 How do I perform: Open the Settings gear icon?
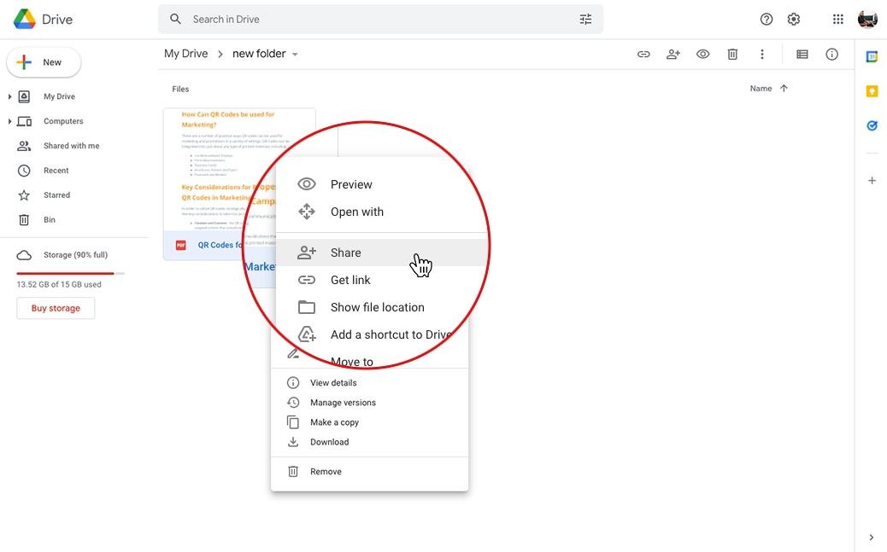point(794,20)
